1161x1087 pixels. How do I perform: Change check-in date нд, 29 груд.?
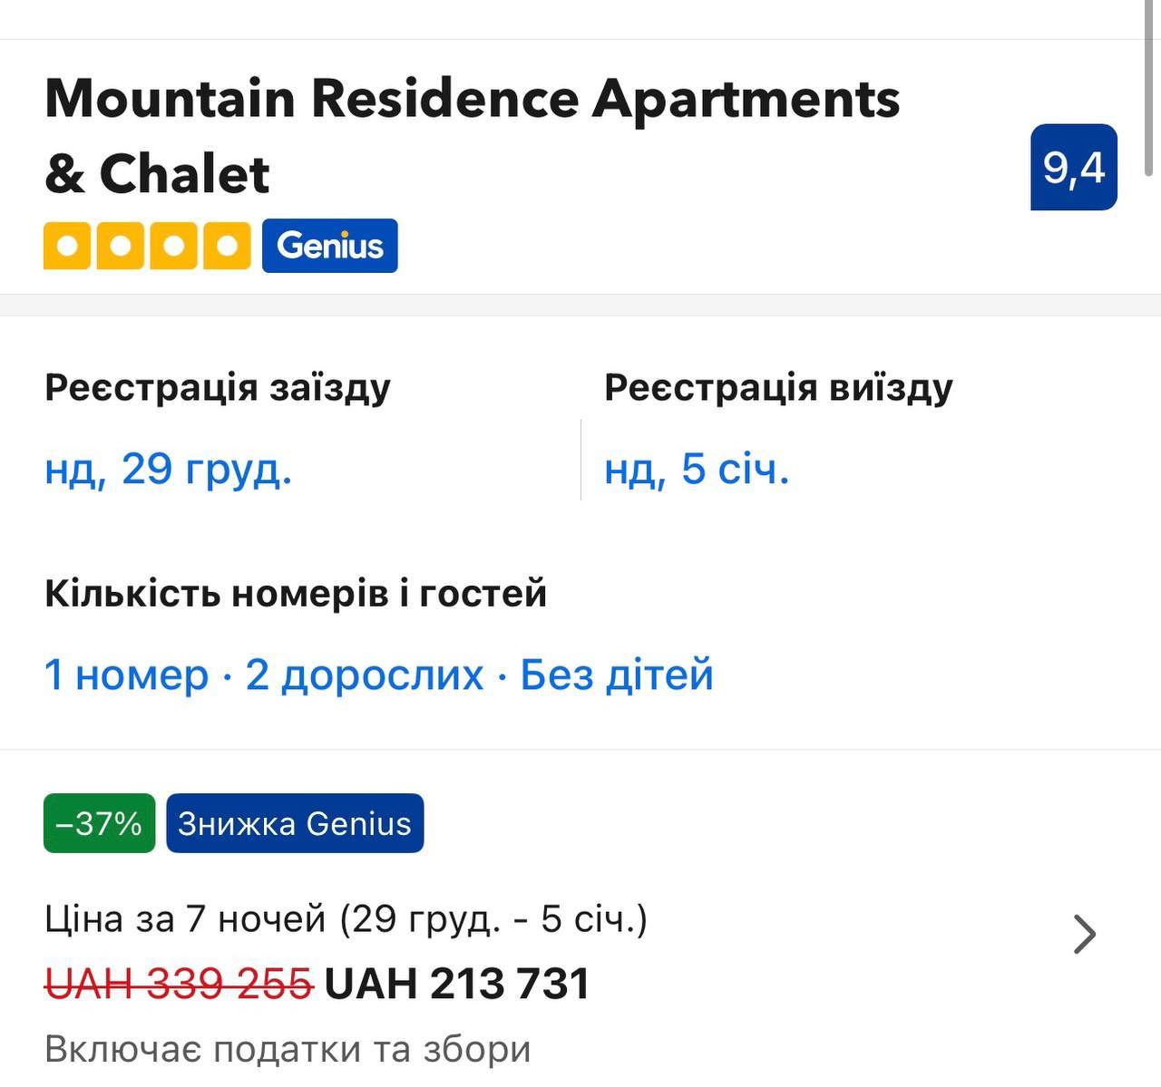[169, 469]
